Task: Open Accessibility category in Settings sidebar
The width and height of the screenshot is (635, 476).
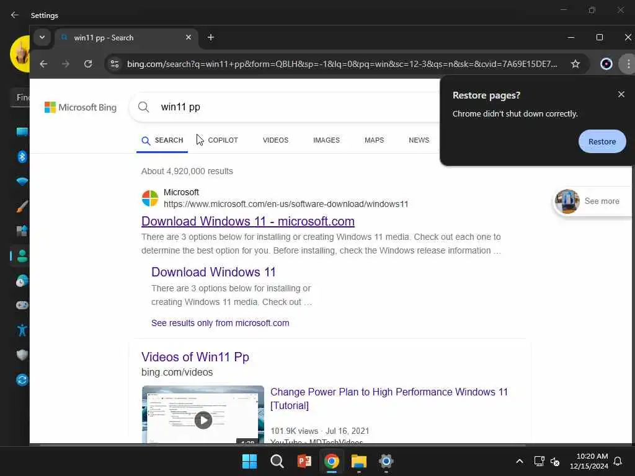Action: [22, 330]
